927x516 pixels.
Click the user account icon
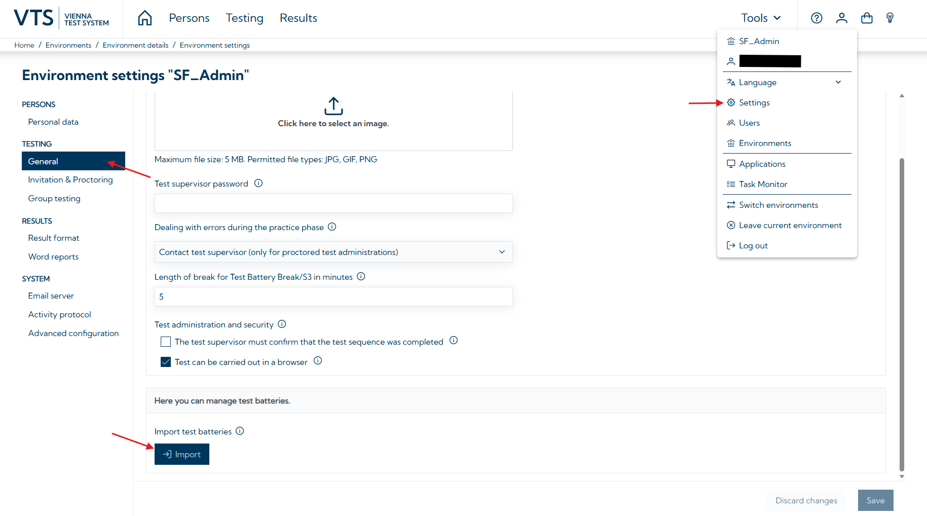[x=842, y=18]
